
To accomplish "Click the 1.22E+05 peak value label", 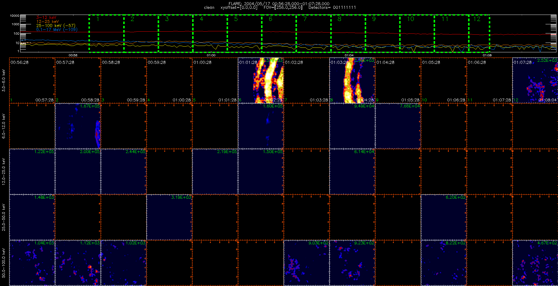I will coord(44,152).
